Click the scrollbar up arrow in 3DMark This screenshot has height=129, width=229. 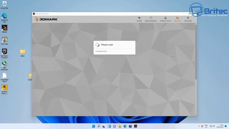coord(196,24)
